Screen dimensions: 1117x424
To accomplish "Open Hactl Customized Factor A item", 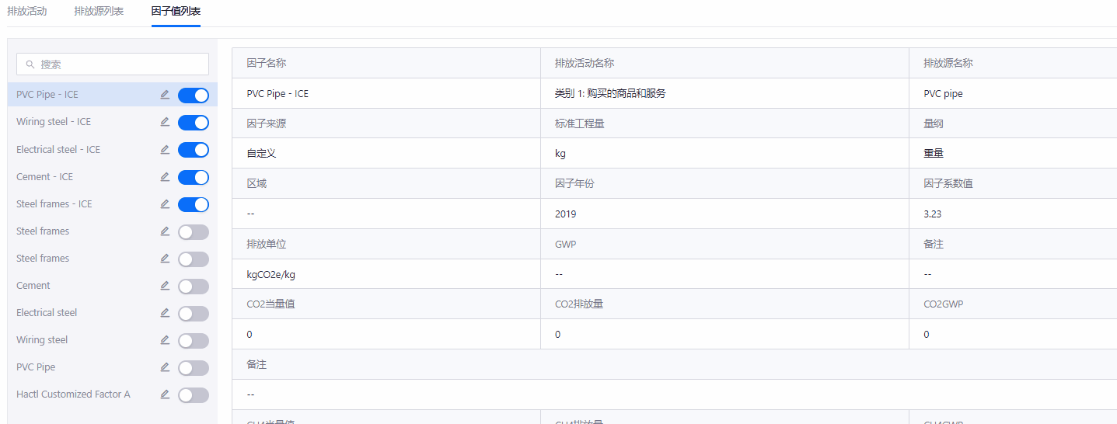I will click(x=73, y=394).
